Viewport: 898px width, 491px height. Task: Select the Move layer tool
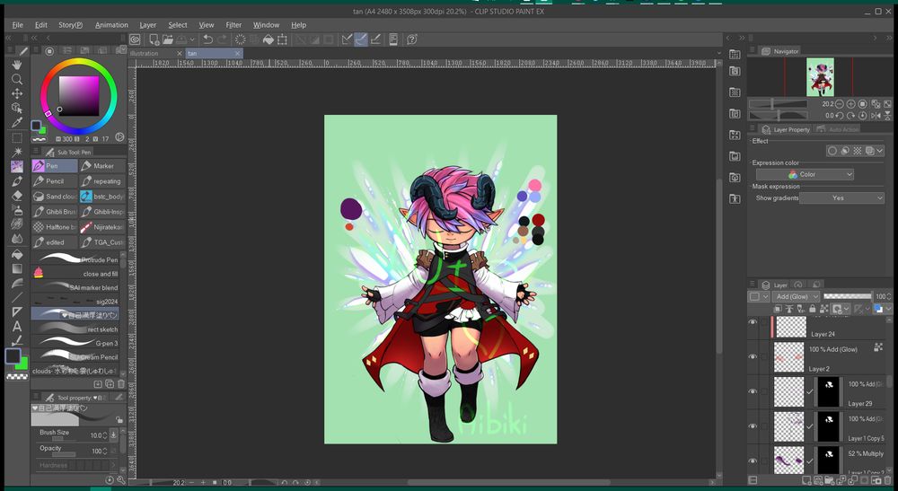coord(16,93)
